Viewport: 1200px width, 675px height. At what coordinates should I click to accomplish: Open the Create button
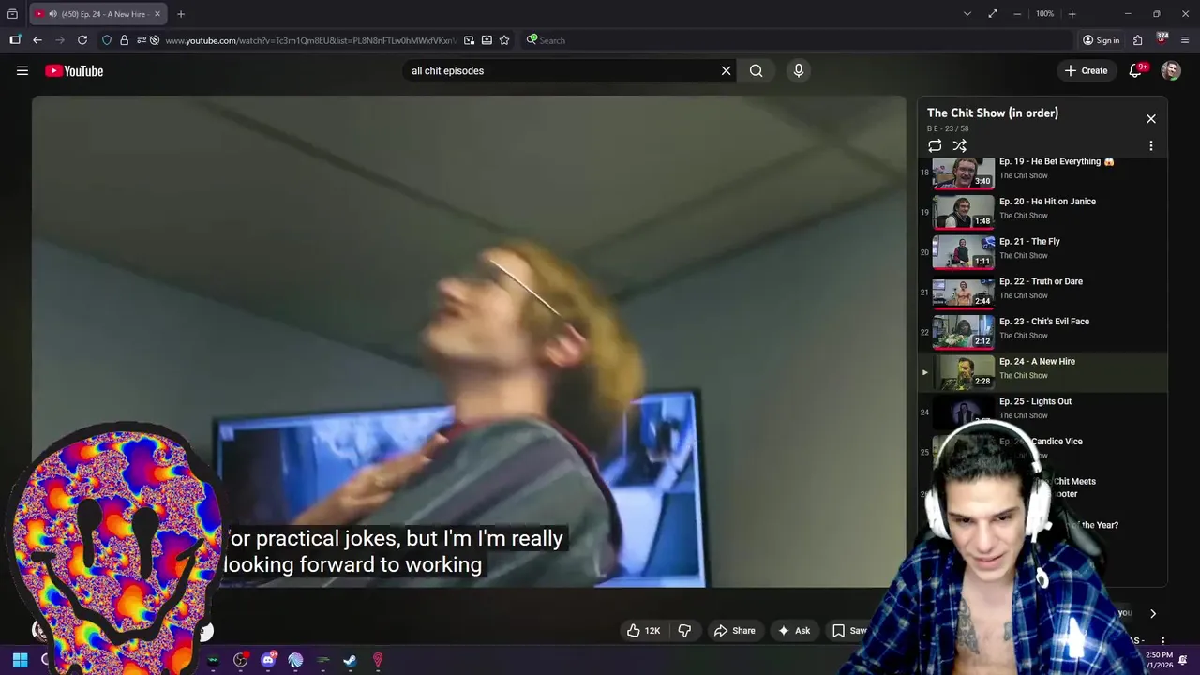point(1086,70)
